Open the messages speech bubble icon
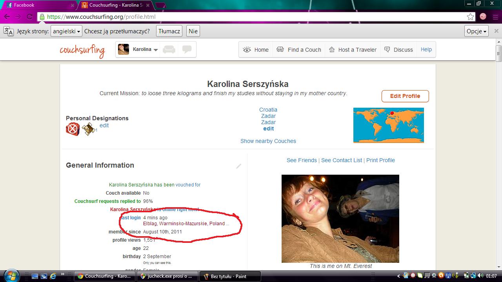Image resolution: width=502 pixels, height=282 pixels. pyautogui.click(x=187, y=50)
